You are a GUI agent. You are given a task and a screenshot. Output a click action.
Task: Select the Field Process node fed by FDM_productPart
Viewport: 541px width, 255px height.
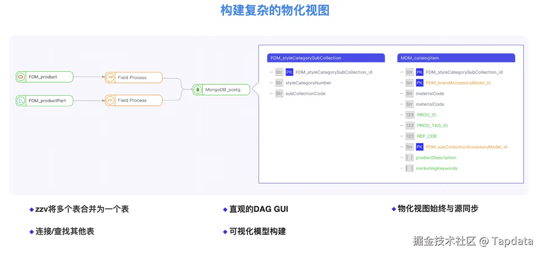134,100
